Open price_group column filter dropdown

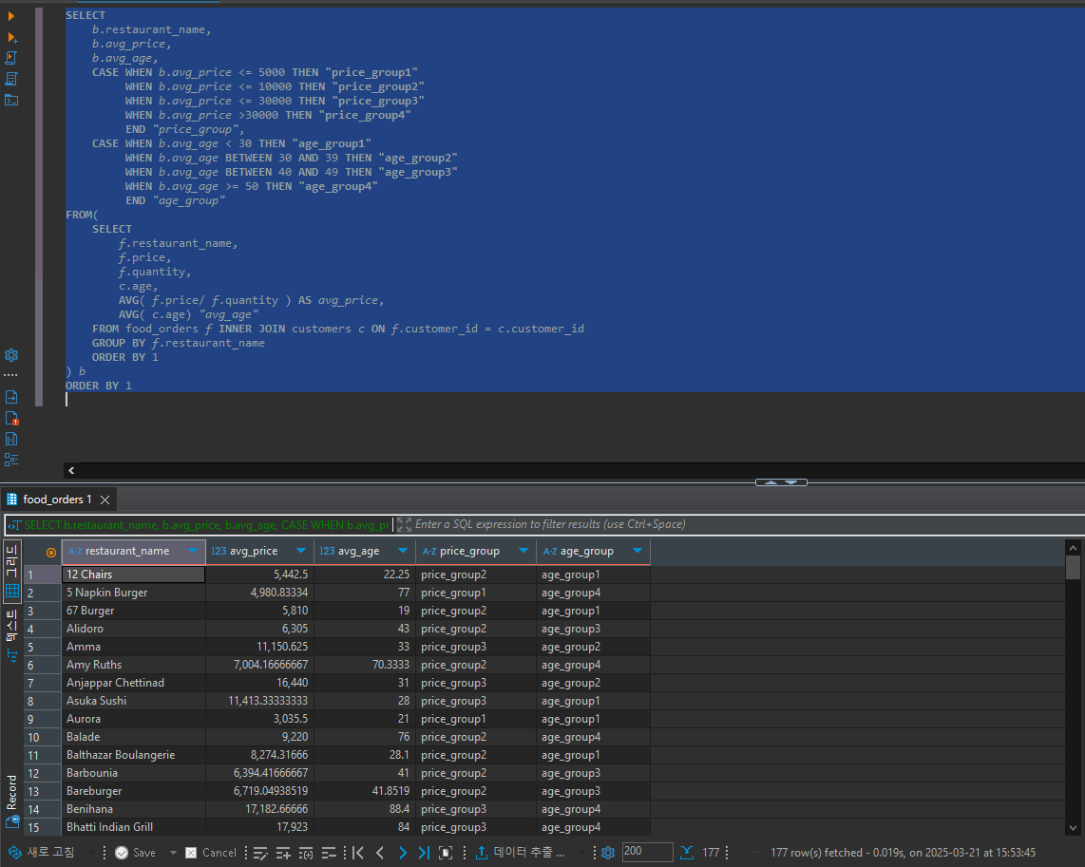(x=523, y=551)
